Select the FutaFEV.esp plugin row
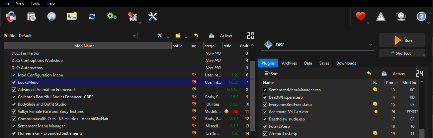The width and height of the screenshot is (433, 138). click(x=340, y=126)
